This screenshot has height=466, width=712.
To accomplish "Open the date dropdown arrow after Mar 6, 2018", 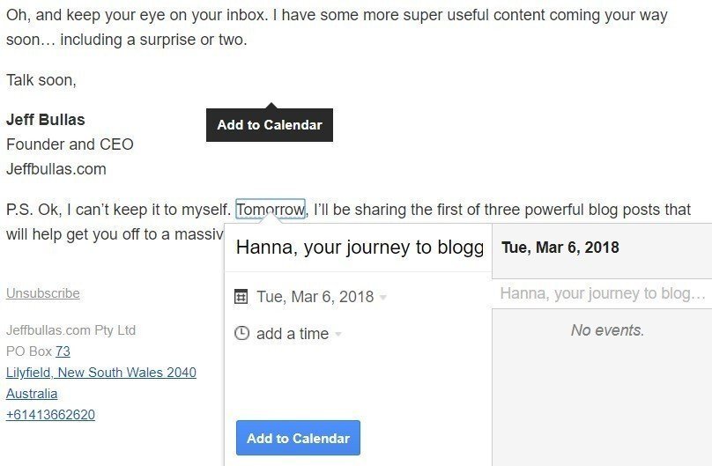I will [x=383, y=298].
